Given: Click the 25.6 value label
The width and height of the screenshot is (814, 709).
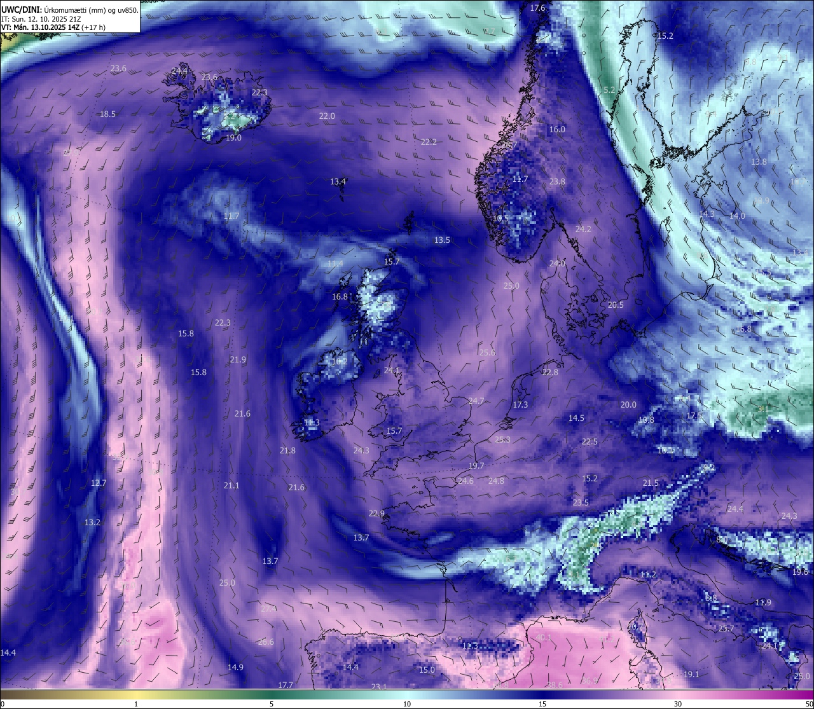Looking at the screenshot, I should pos(487,353).
